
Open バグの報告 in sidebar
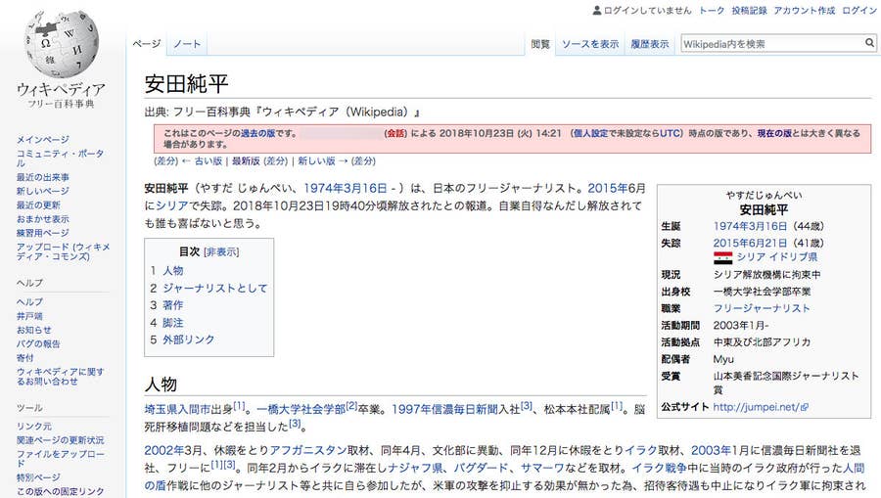pos(38,343)
